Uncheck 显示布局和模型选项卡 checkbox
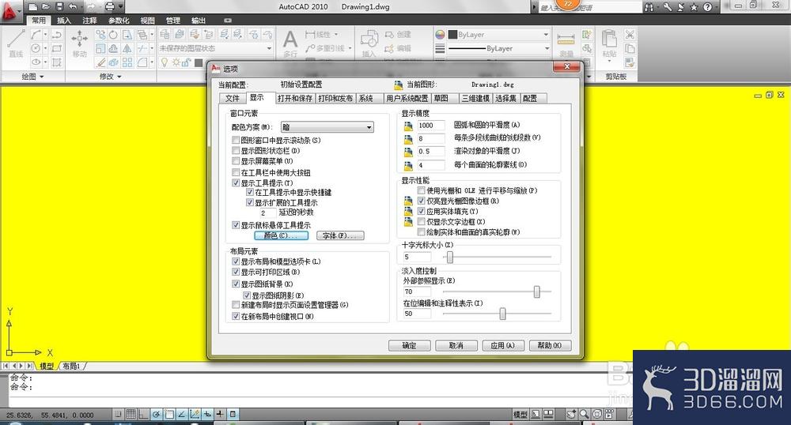 pos(236,261)
